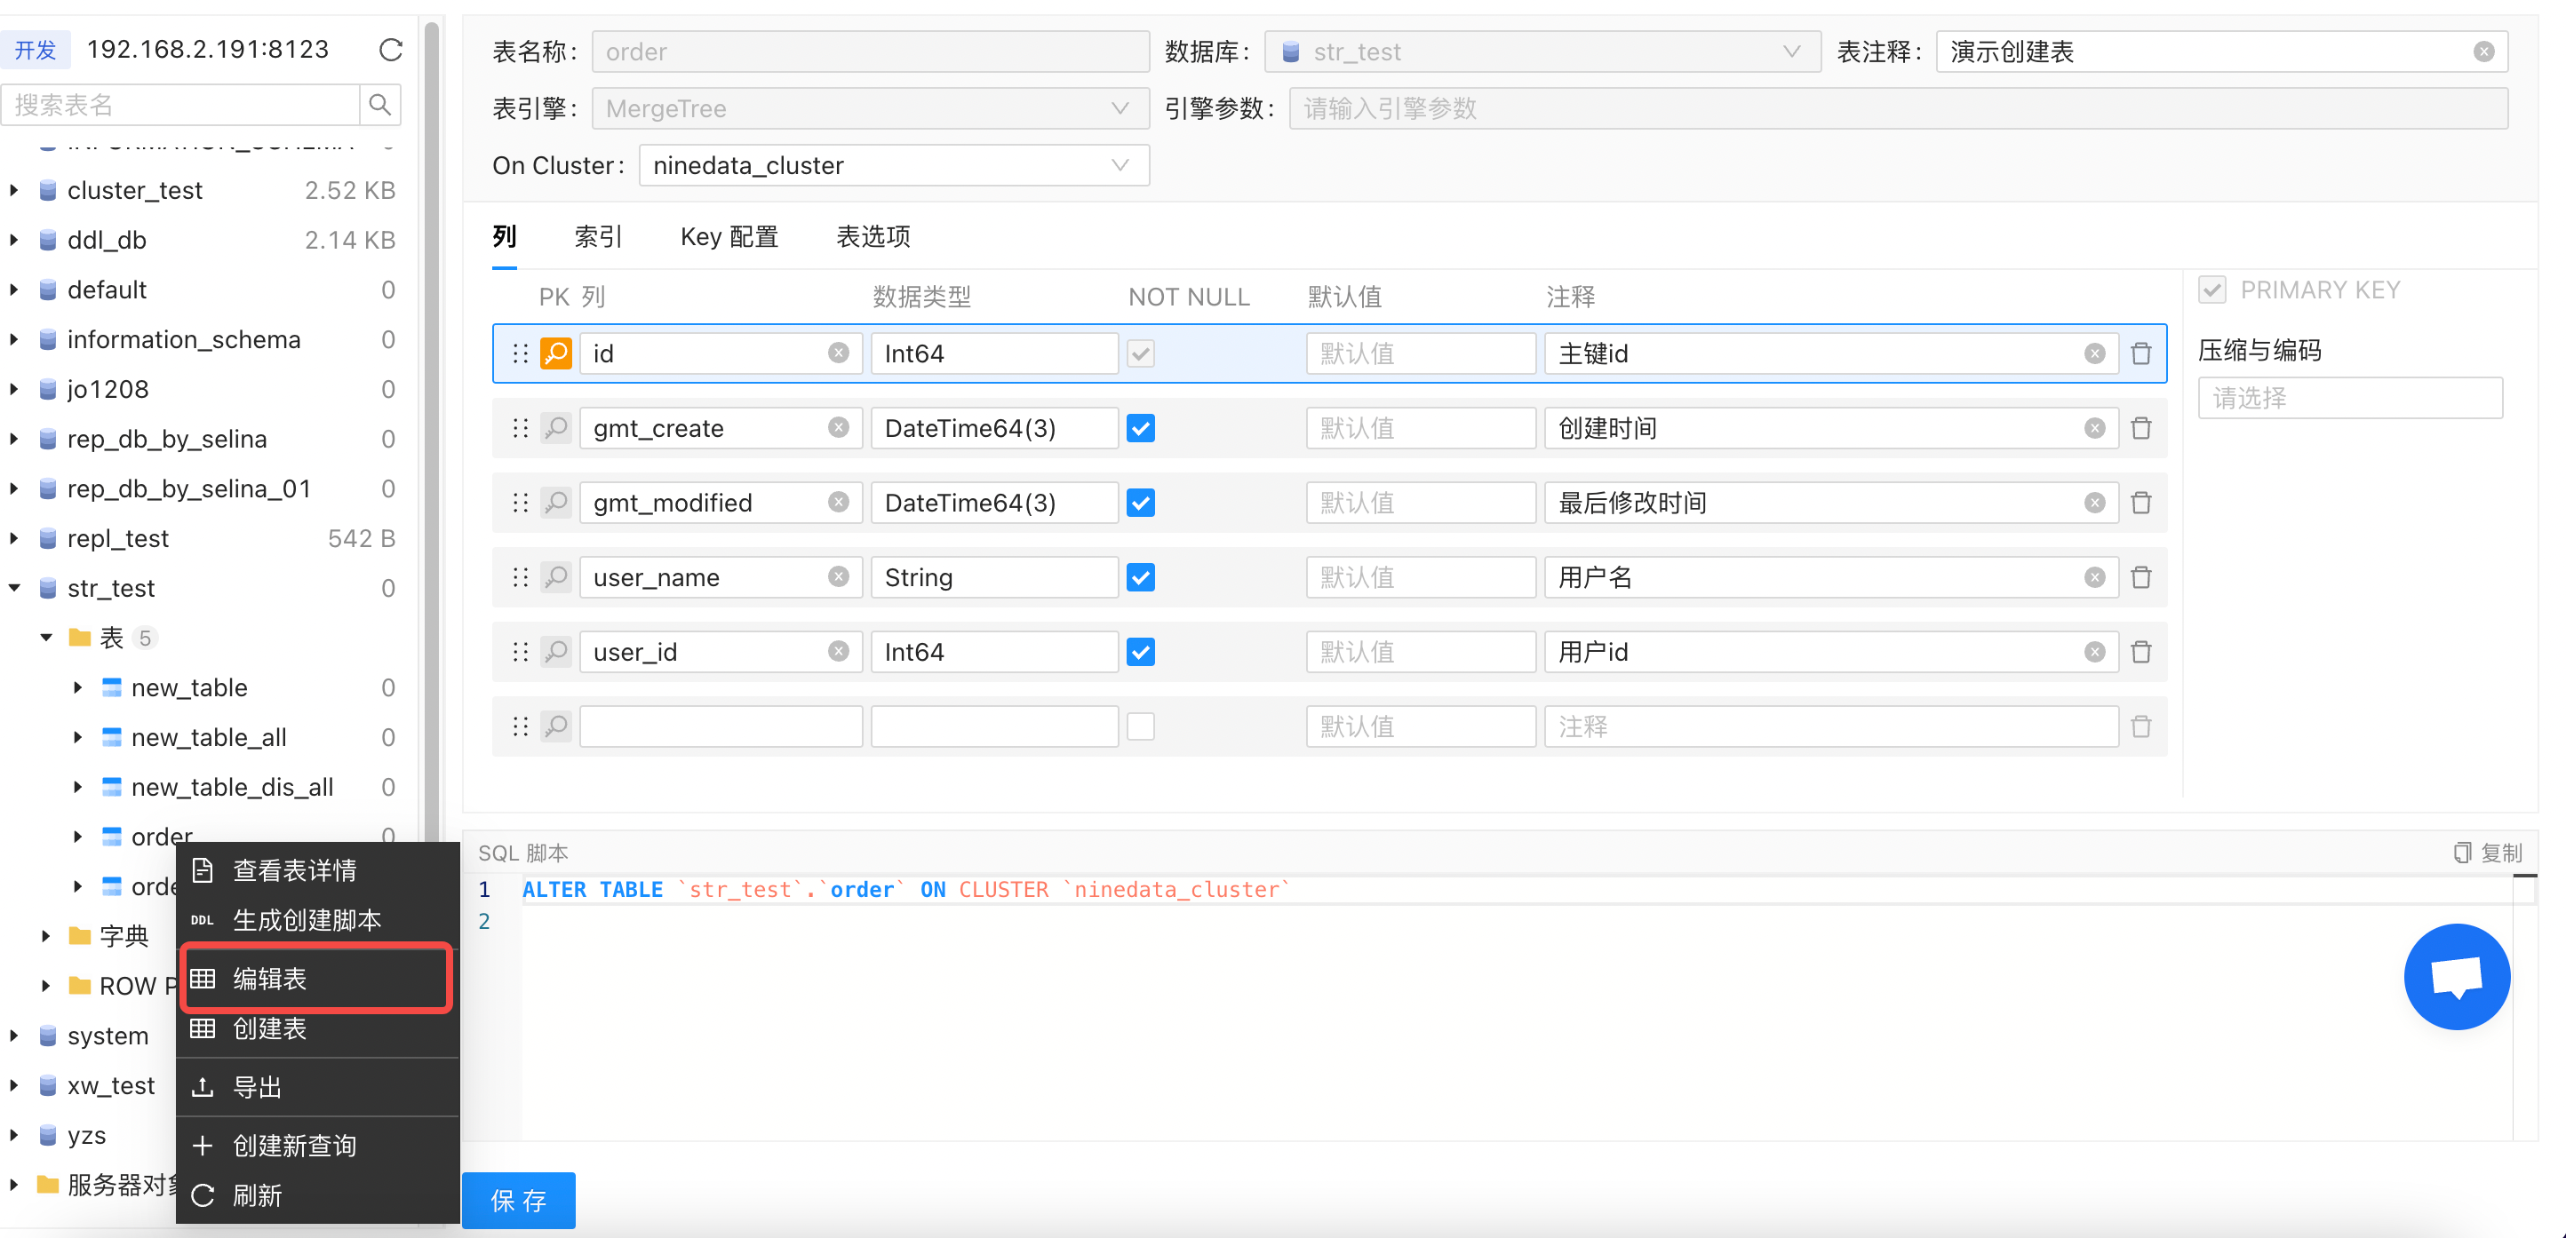Check NOT NULL on the empty new row

coord(1141,727)
